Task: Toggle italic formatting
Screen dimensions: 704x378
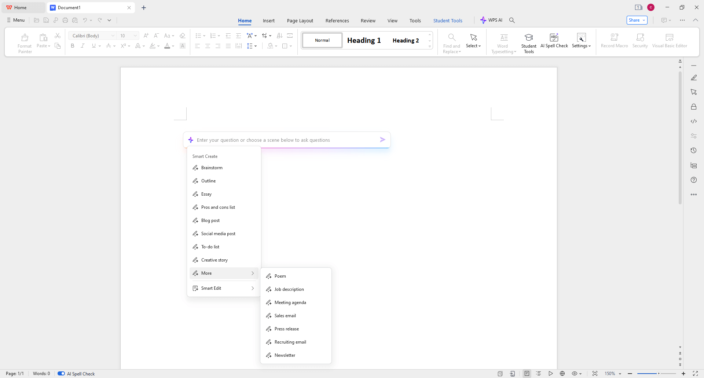Action: 83,46
